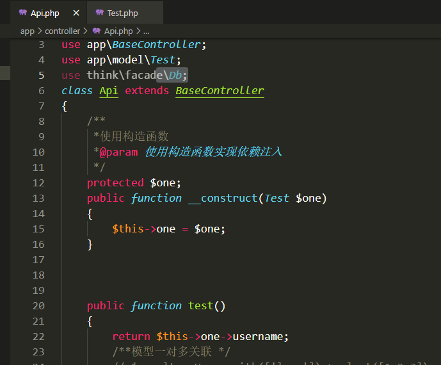This screenshot has width=441, height=365.
Task: Click the opening brace on line 7
Action: 65,106
